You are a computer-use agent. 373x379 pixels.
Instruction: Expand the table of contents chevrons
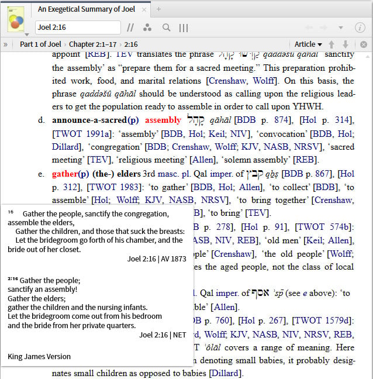pyautogui.click(x=5, y=44)
